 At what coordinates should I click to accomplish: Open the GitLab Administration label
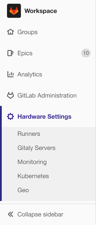47,95
